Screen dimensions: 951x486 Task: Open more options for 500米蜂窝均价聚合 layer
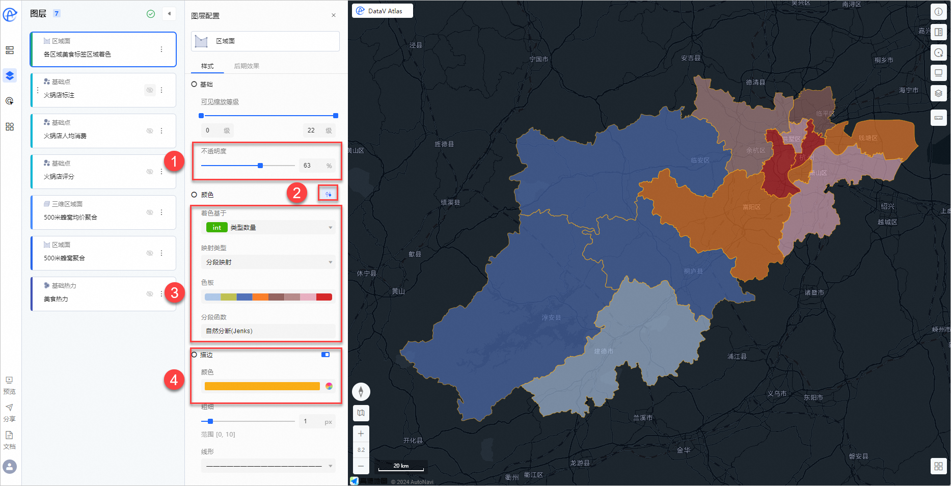point(161,212)
